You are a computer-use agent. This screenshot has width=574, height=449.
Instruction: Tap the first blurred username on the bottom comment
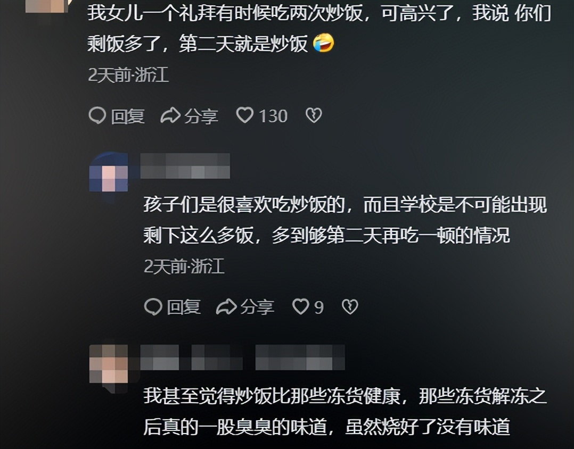coord(160,357)
